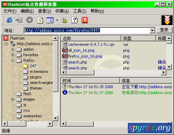This screenshot has width=174, height=135.
Task: Select cacheviewer-0.4.7.1-fx.xpi file
Action: (x=91, y=44)
